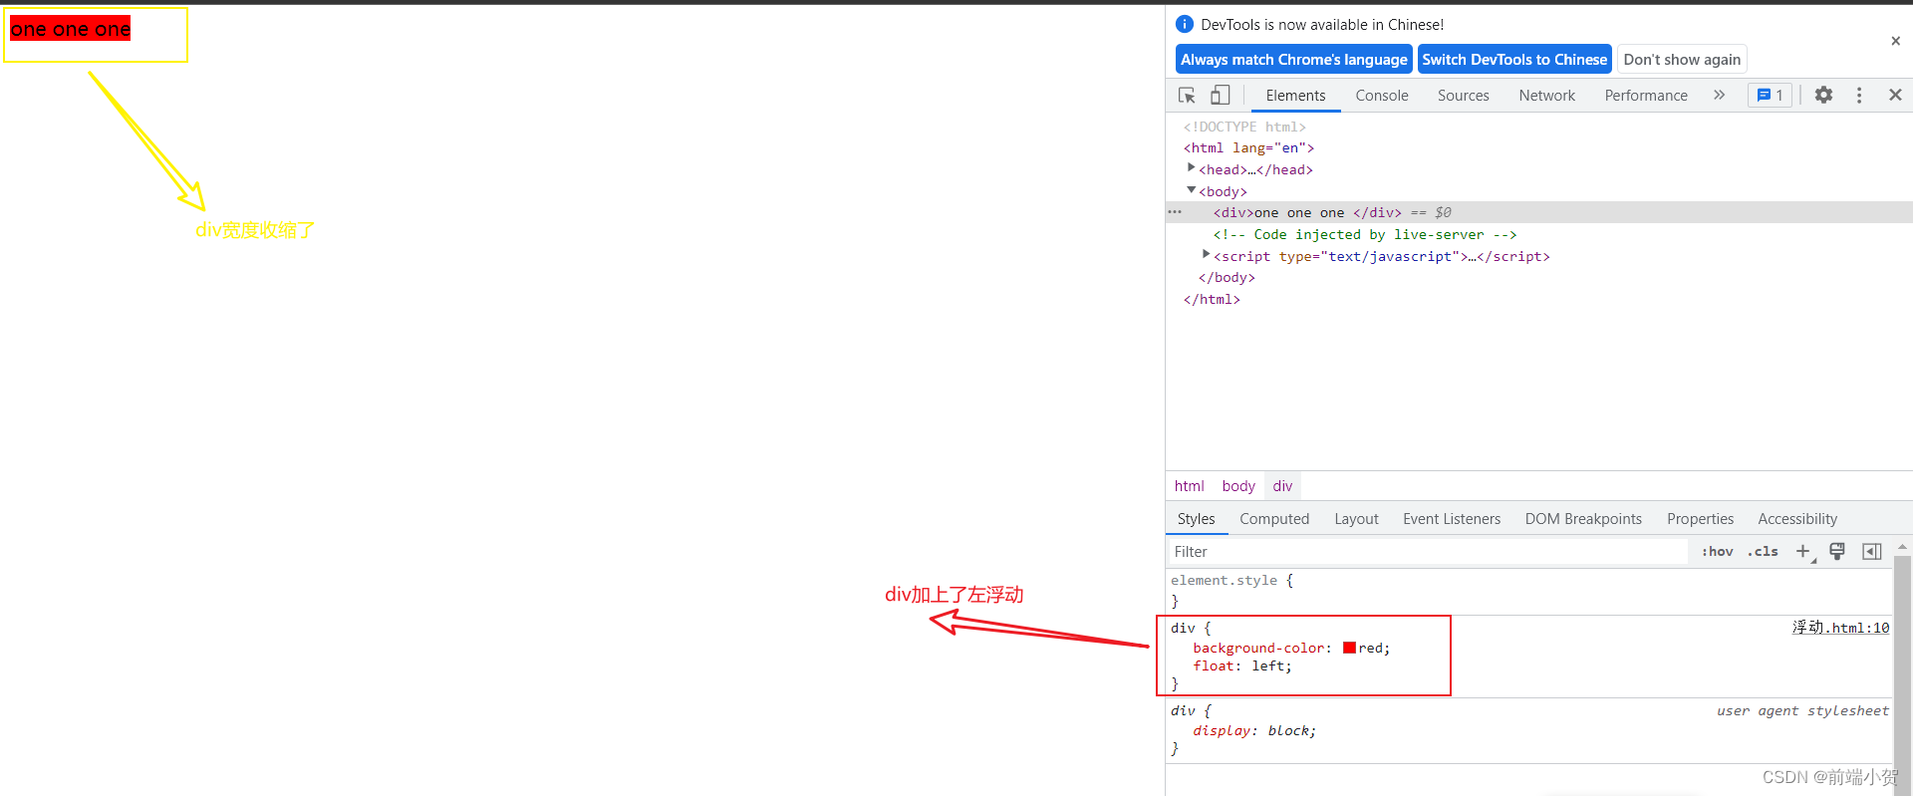Select the closing </html> tag row
Viewport: 1913px width, 796px height.
(x=1212, y=299)
